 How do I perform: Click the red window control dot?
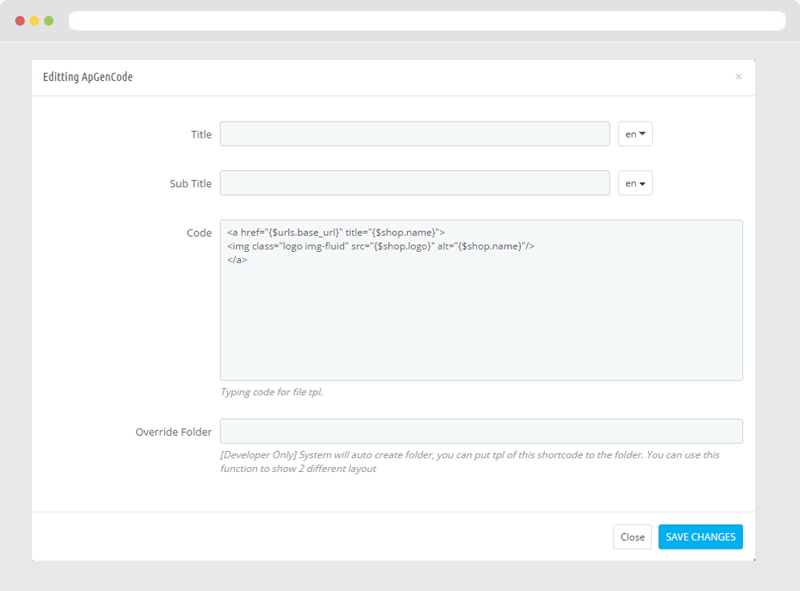tap(20, 21)
